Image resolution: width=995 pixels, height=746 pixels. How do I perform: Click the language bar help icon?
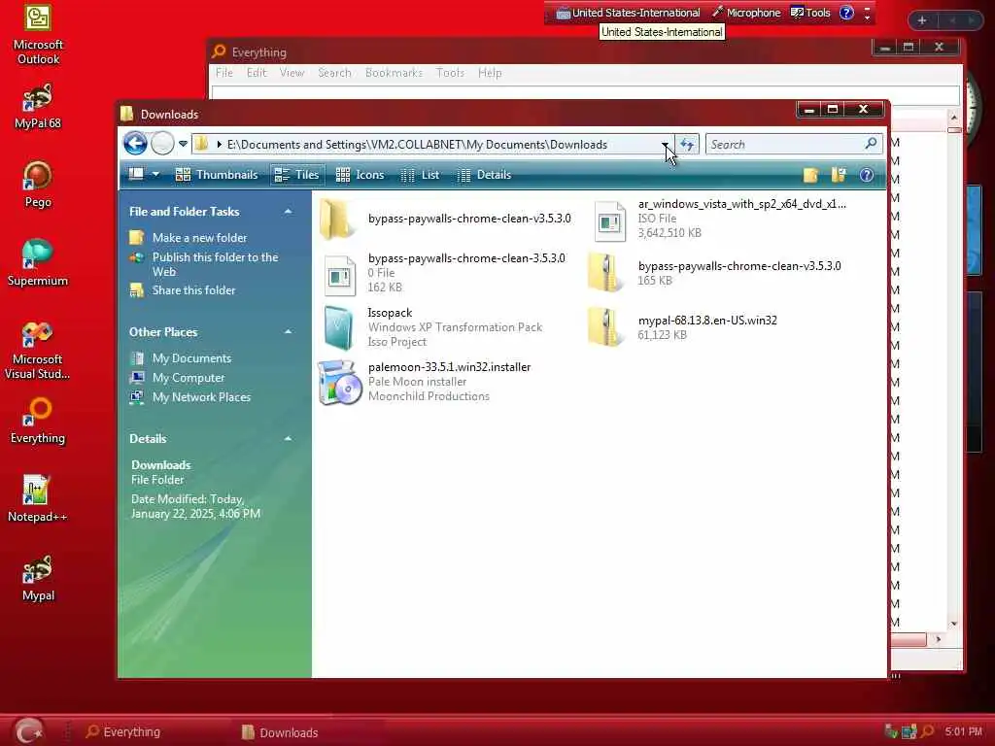point(846,13)
